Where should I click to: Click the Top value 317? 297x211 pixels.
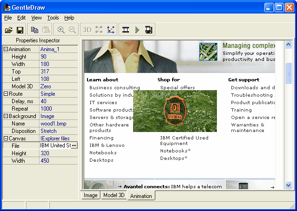click(x=45, y=72)
